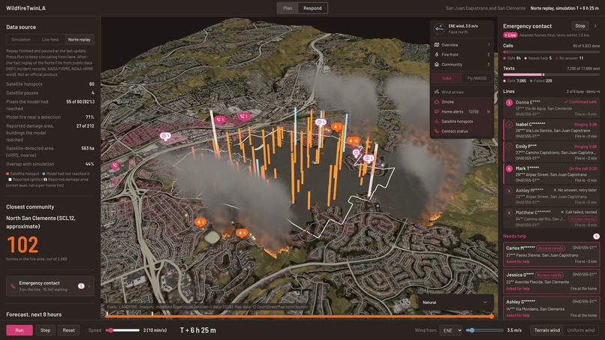Switch camera to Fly (WASD) mode
Screen dimensions: 605x340
pyautogui.click(x=477, y=78)
